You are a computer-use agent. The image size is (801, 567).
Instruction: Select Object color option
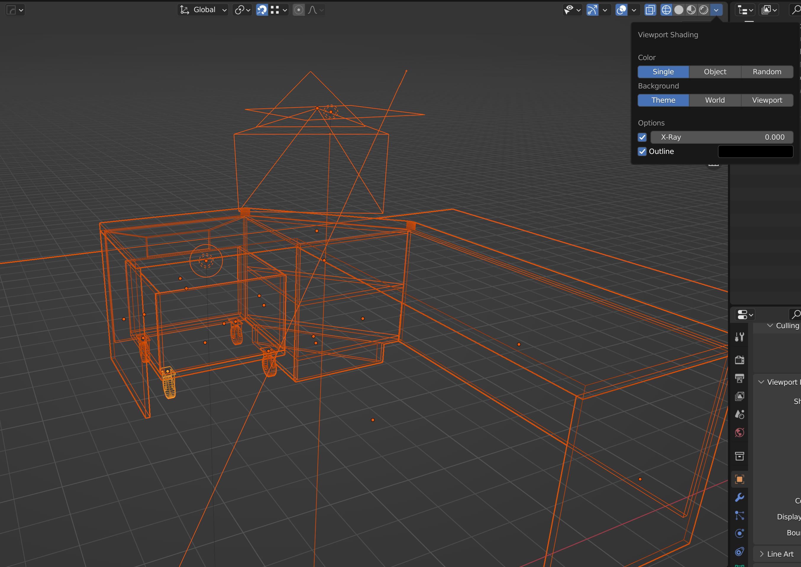coord(715,72)
